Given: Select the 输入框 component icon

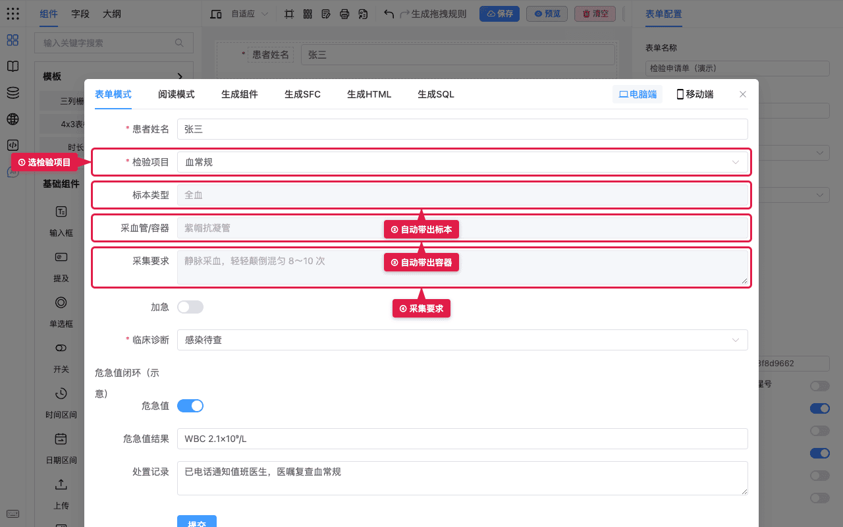Looking at the screenshot, I should pos(61,211).
